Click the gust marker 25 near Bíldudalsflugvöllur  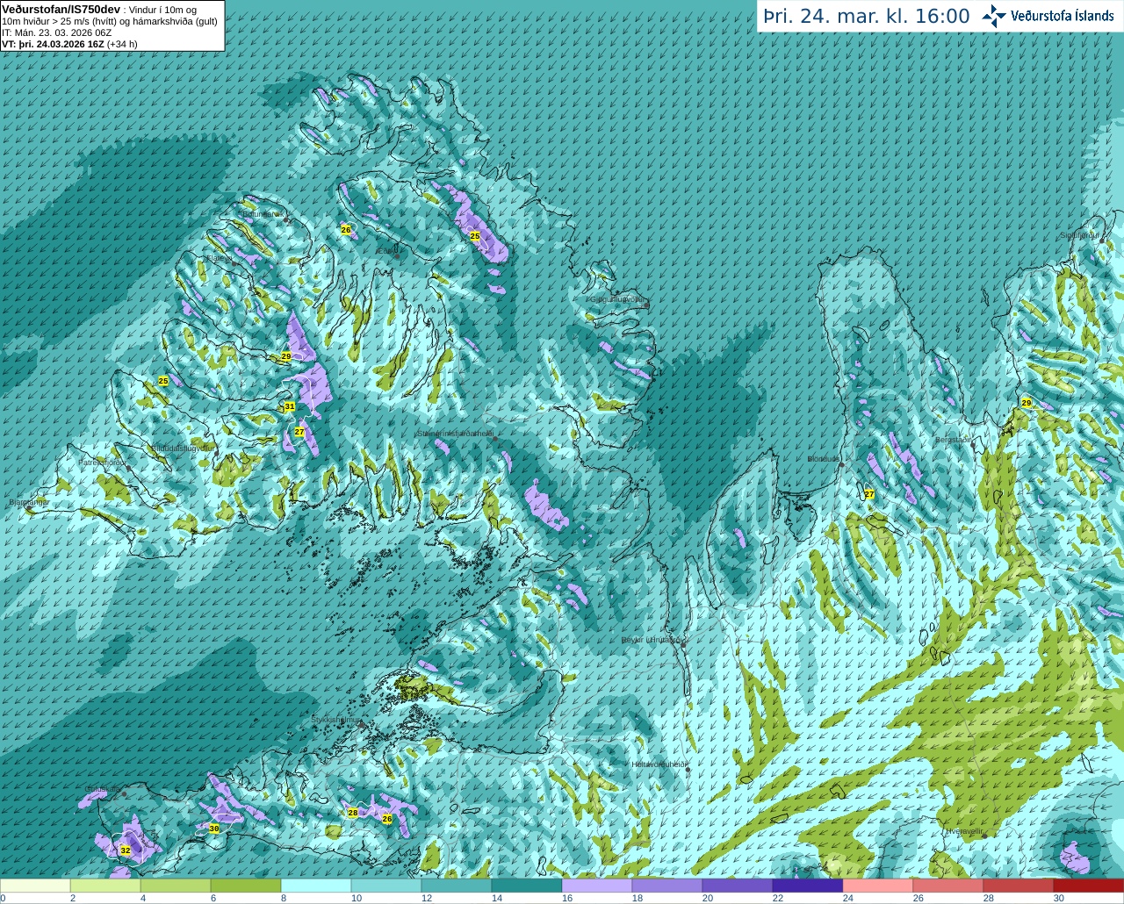tap(163, 381)
